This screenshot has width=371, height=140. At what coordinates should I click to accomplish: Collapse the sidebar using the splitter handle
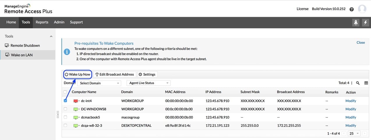(x=58, y=115)
